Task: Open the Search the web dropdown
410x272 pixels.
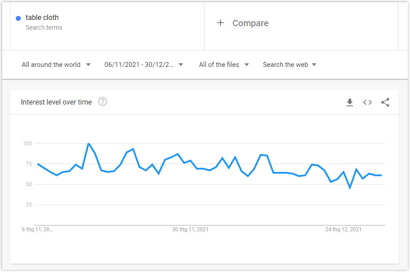Action: click(x=290, y=65)
